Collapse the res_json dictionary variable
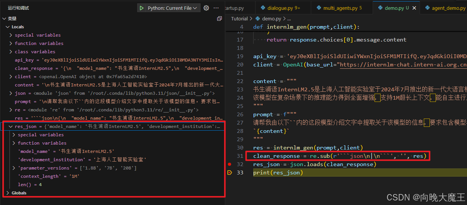This screenshot has height=205, width=467. point(11,126)
